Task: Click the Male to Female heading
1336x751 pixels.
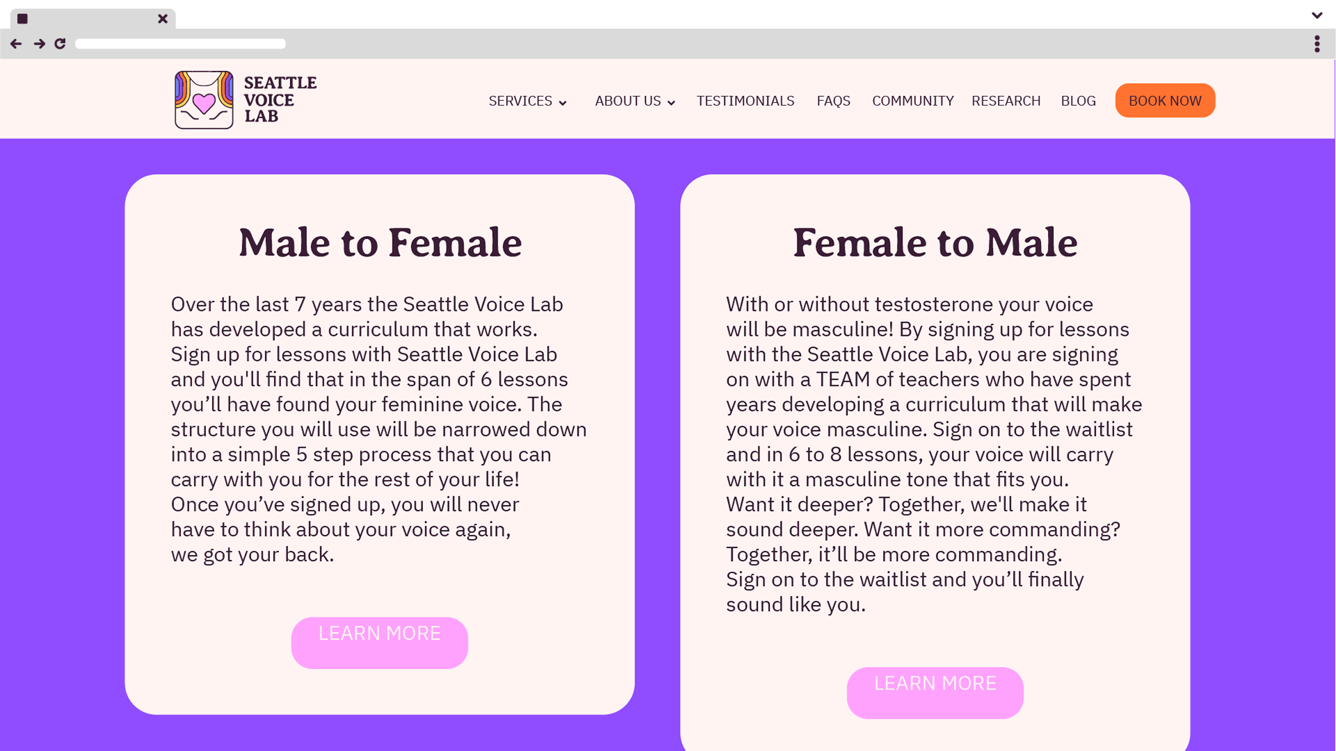Action: (380, 243)
